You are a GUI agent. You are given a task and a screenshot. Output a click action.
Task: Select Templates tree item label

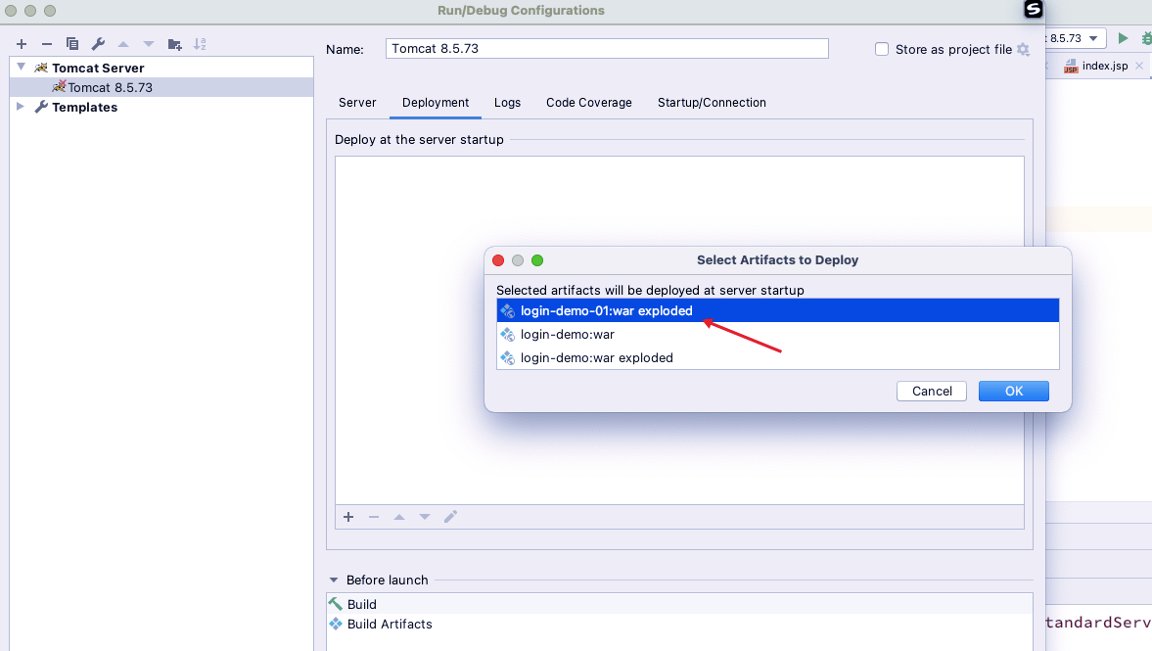tap(84, 107)
